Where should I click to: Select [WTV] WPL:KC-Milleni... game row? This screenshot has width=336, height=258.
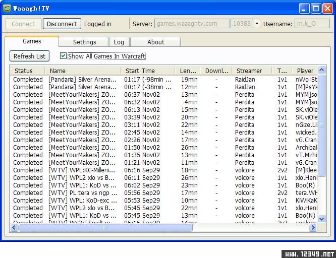click(164, 170)
